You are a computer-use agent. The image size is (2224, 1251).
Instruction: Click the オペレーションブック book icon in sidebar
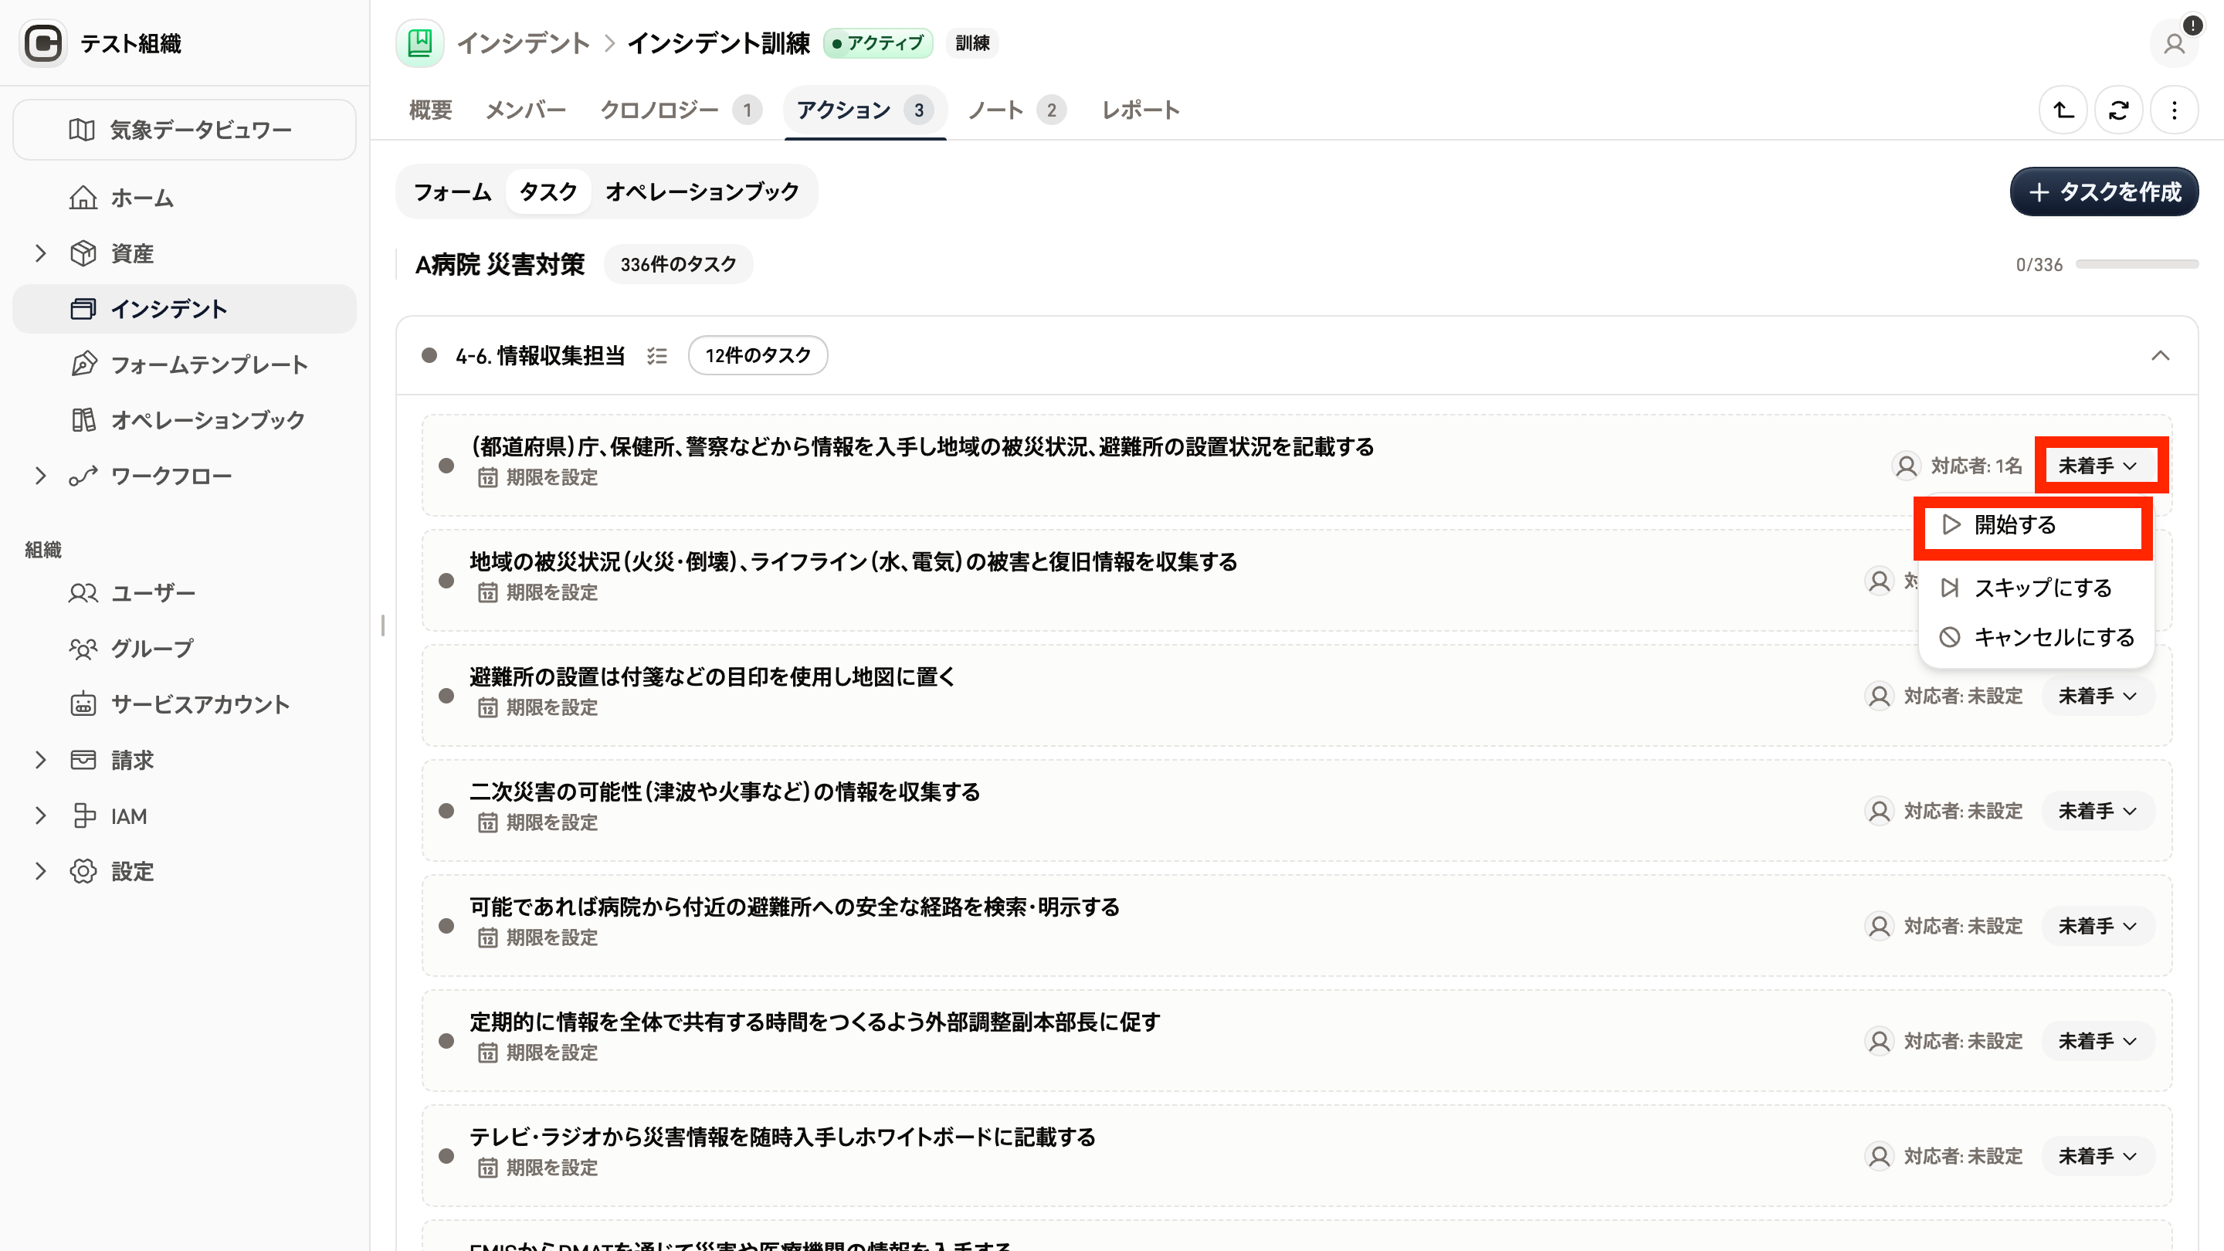(x=83, y=419)
